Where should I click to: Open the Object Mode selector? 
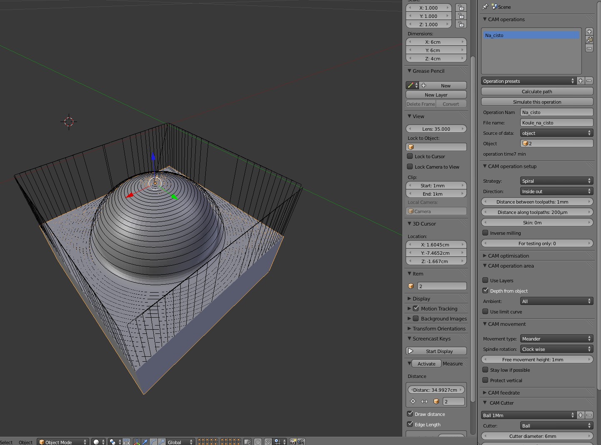pyautogui.click(x=62, y=442)
